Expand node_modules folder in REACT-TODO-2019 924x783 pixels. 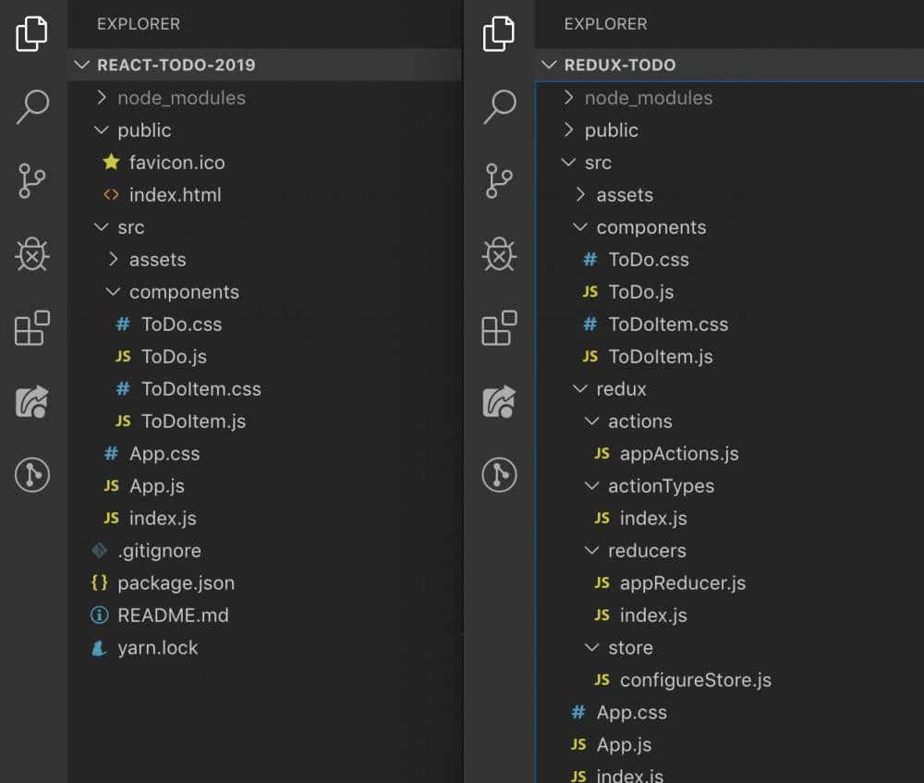[181, 98]
